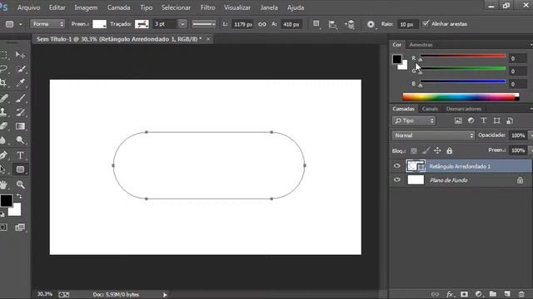Switch to the Canais tab

[x=430, y=109]
